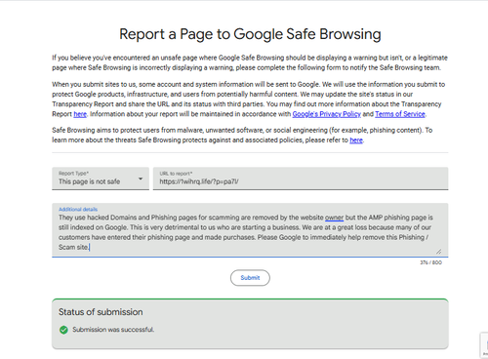The image size is (488, 359).
Task: Click the page title 'Report a Page to Google Safe Browsing'
Action: 250,34
